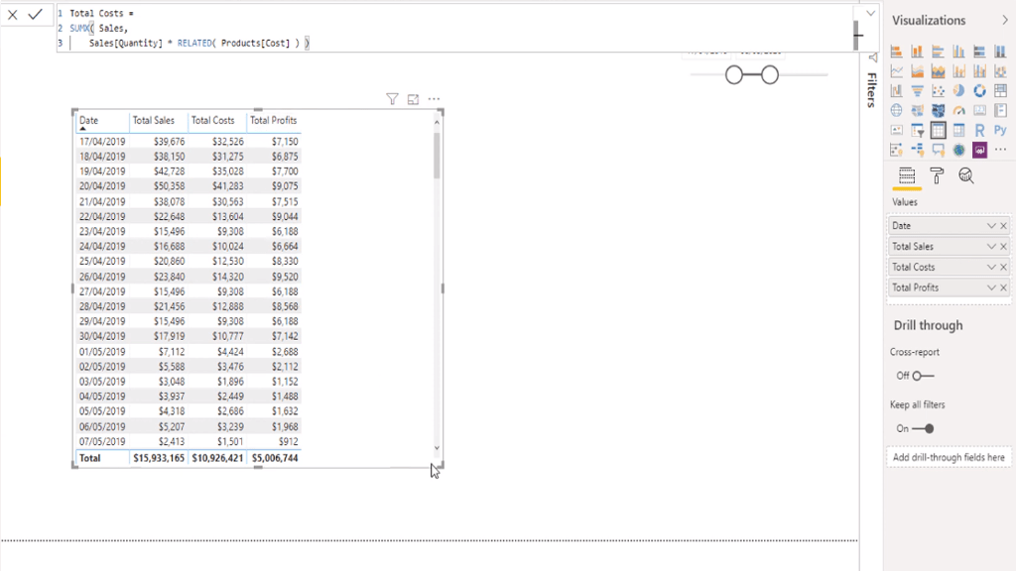Image resolution: width=1016 pixels, height=571 pixels.
Task: Select the Map globe visual
Action: 896,111
